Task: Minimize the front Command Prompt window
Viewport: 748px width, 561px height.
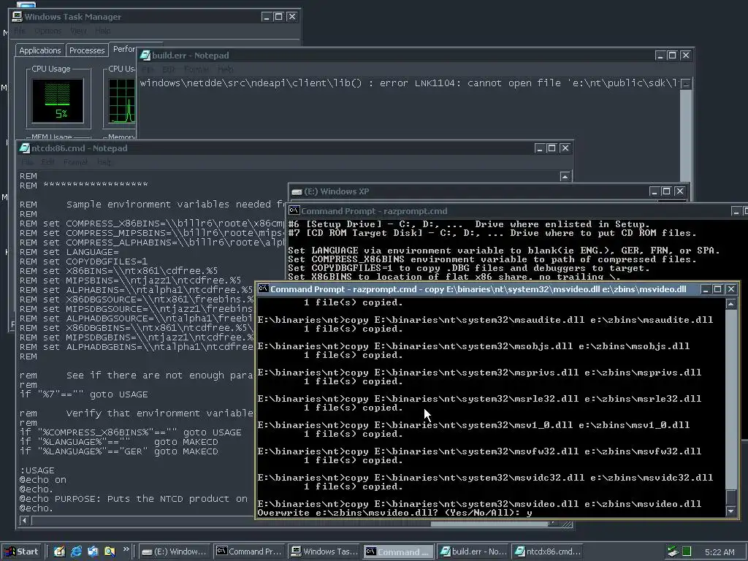Action: (706, 289)
